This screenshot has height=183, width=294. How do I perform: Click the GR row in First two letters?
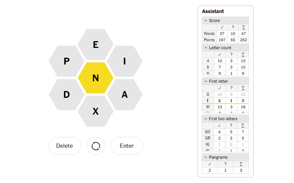[x=226, y=138]
